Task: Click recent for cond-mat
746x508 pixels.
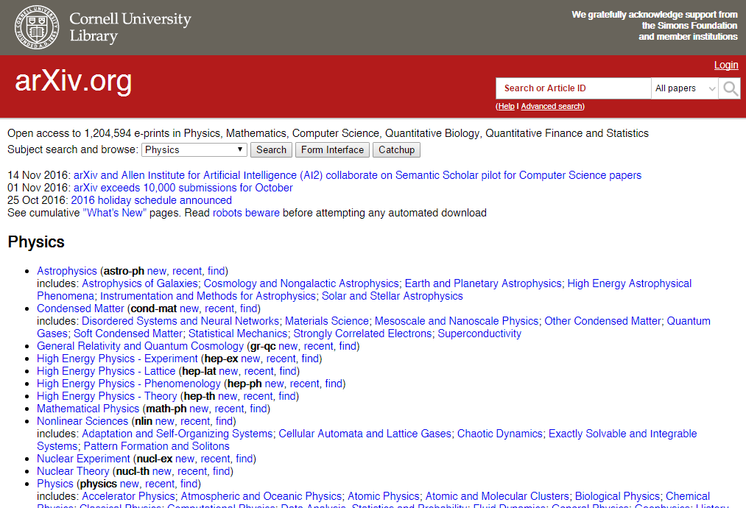Action: [x=219, y=308]
